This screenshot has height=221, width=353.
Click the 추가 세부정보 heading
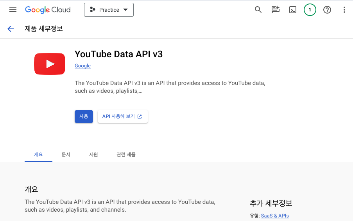(271, 203)
